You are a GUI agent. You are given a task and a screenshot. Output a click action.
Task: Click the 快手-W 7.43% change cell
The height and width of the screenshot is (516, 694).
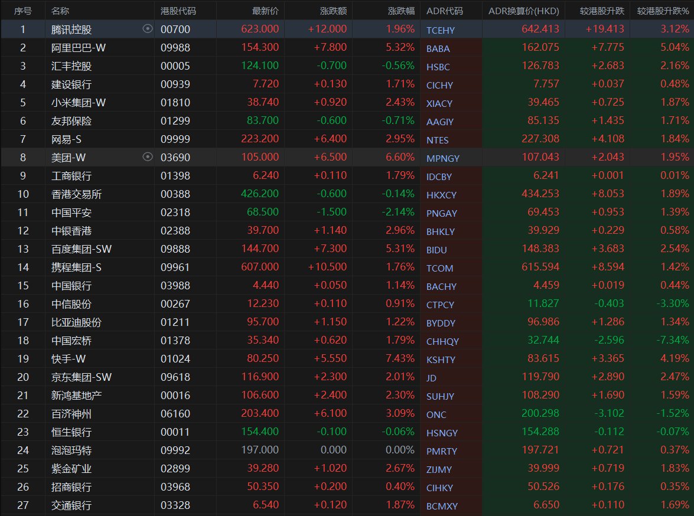pyautogui.click(x=400, y=359)
